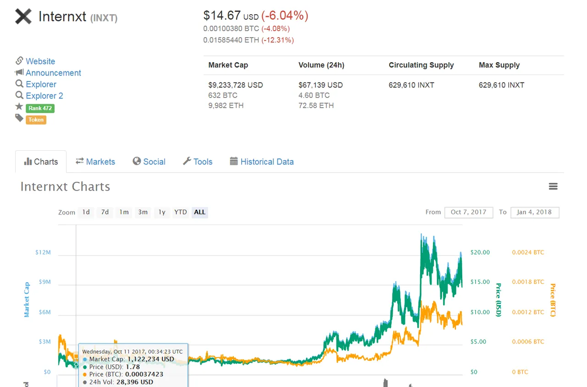The height and width of the screenshot is (387, 587).
Task: Switch to the Charts tab
Action: pos(41,162)
